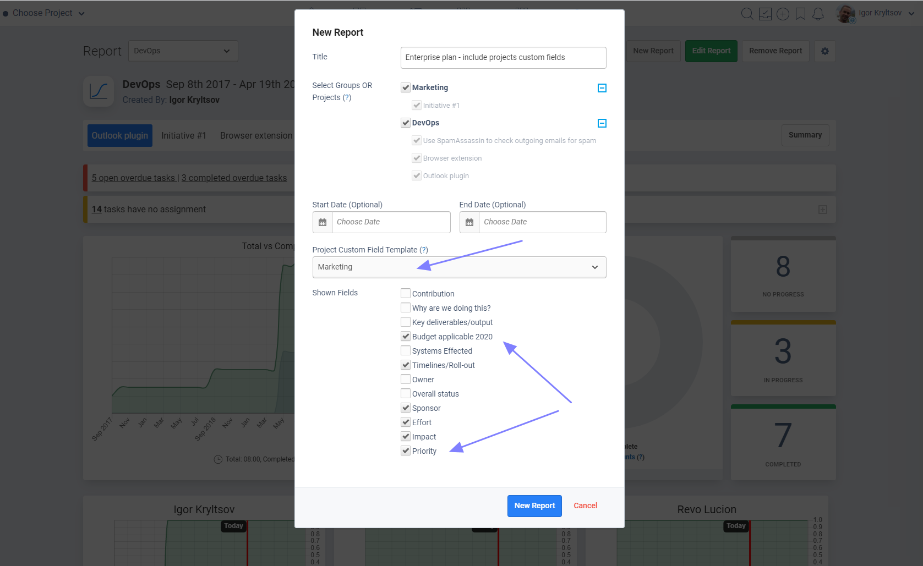Viewport: 923px width, 566px height.
Task: Click the Start Date calendar icon
Action: click(323, 222)
